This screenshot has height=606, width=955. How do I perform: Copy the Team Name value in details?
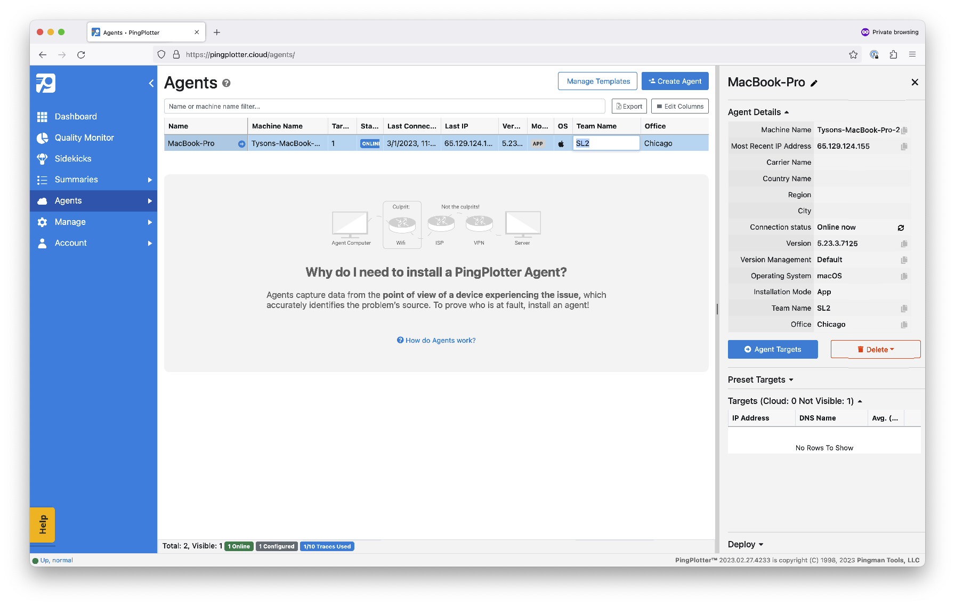pos(904,309)
